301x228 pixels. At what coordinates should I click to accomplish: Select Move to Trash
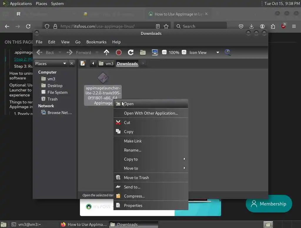pos(151,178)
